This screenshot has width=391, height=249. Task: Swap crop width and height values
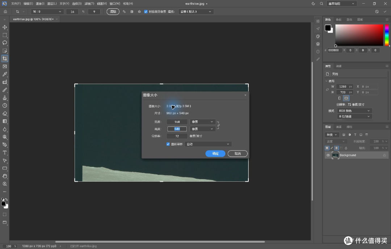pyautogui.click(x=83, y=12)
